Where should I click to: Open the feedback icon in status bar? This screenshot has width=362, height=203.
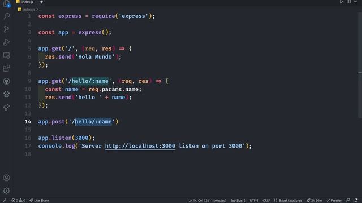tap(348, 201)
